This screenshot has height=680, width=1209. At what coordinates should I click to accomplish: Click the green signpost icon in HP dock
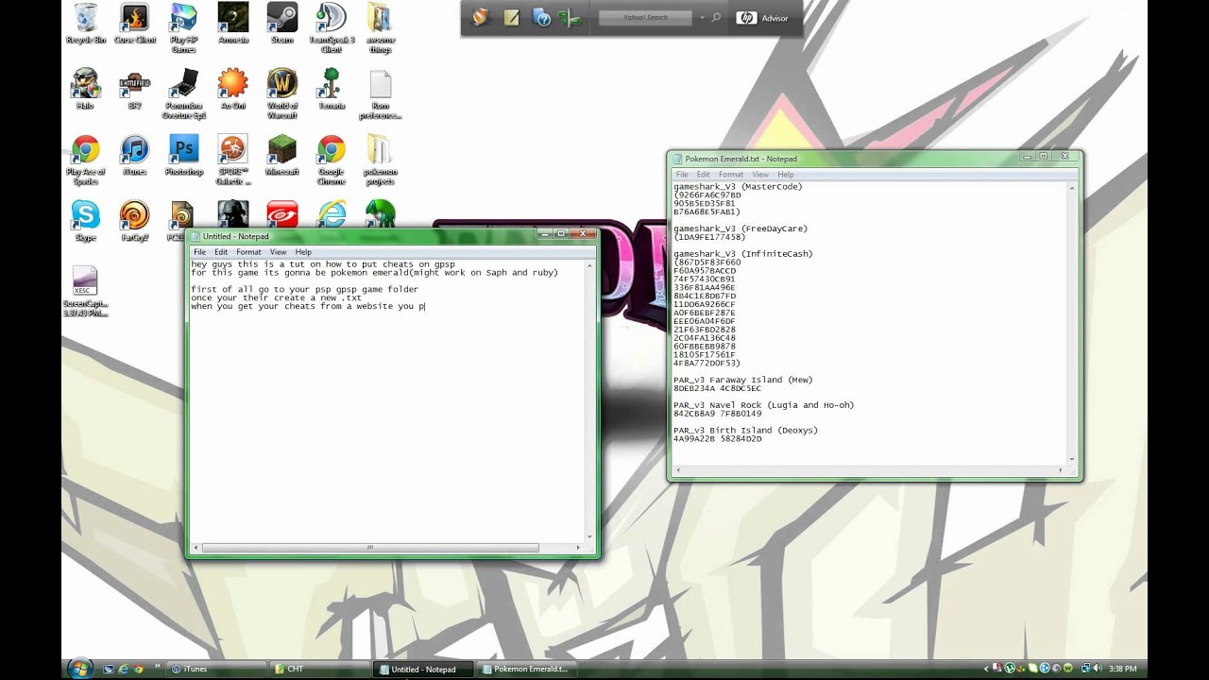(570, 17)
